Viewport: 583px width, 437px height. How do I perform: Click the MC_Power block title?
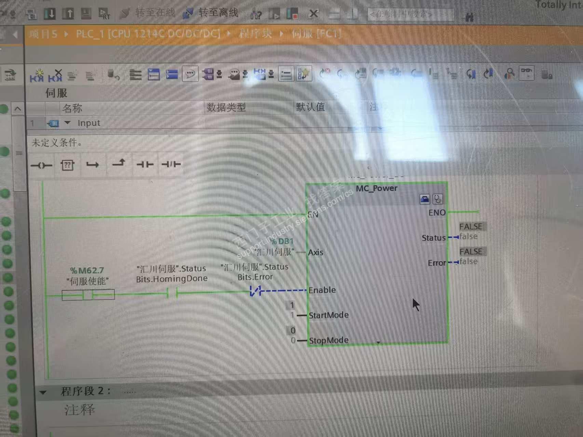click(x=377, y=188)
